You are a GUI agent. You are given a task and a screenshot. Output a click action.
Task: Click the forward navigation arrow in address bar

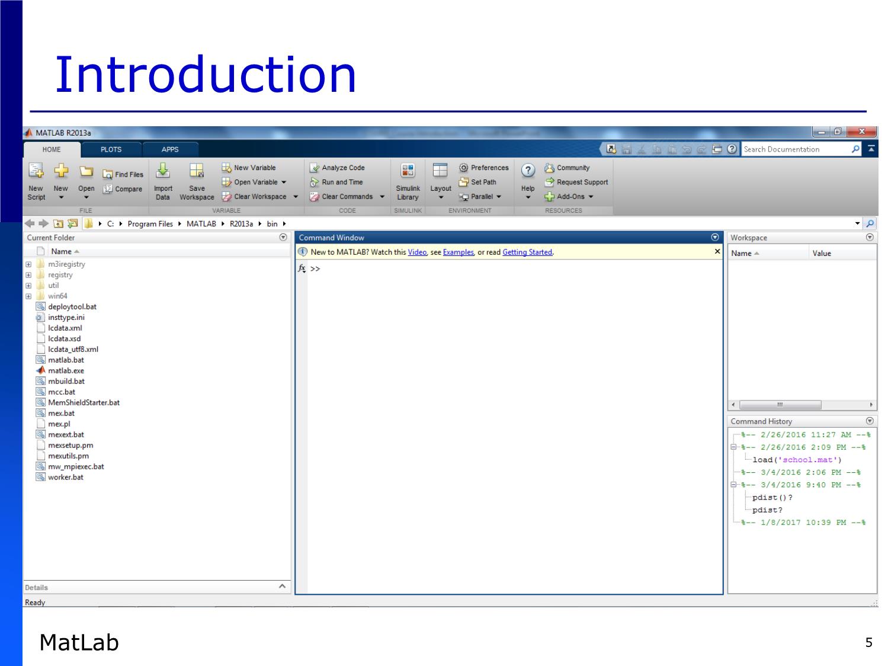click(43, 223)
